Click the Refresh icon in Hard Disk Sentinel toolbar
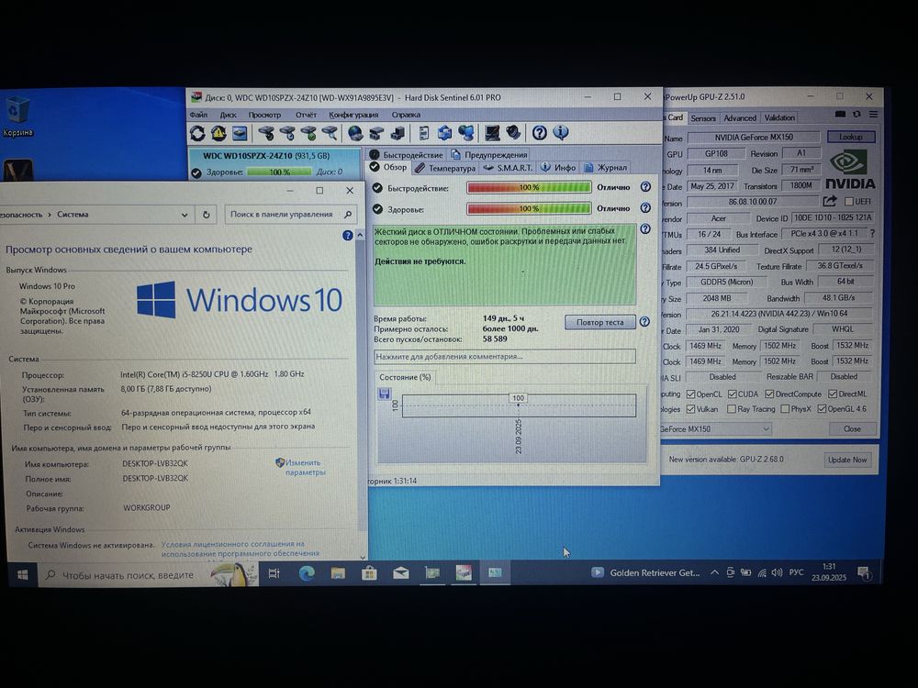Viewport: 918px width, 688px height. [x=197, y=134]
